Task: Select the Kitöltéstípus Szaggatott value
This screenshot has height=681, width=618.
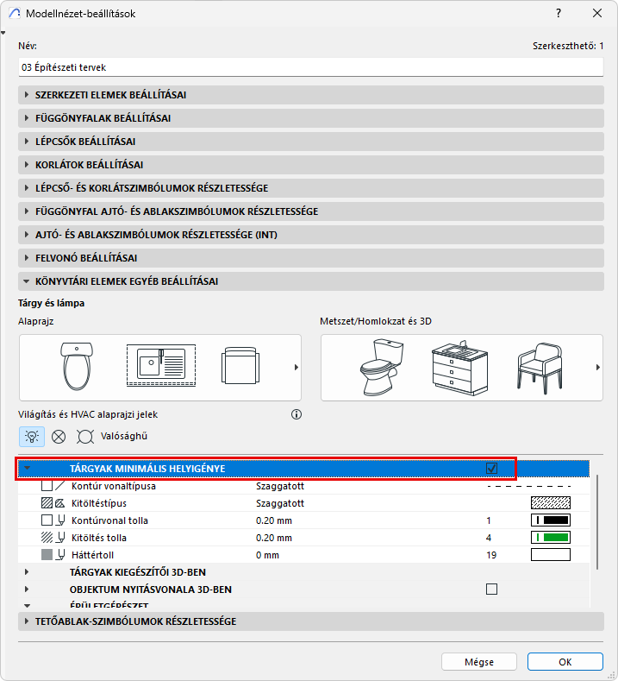Action: [x=280, y=503]
